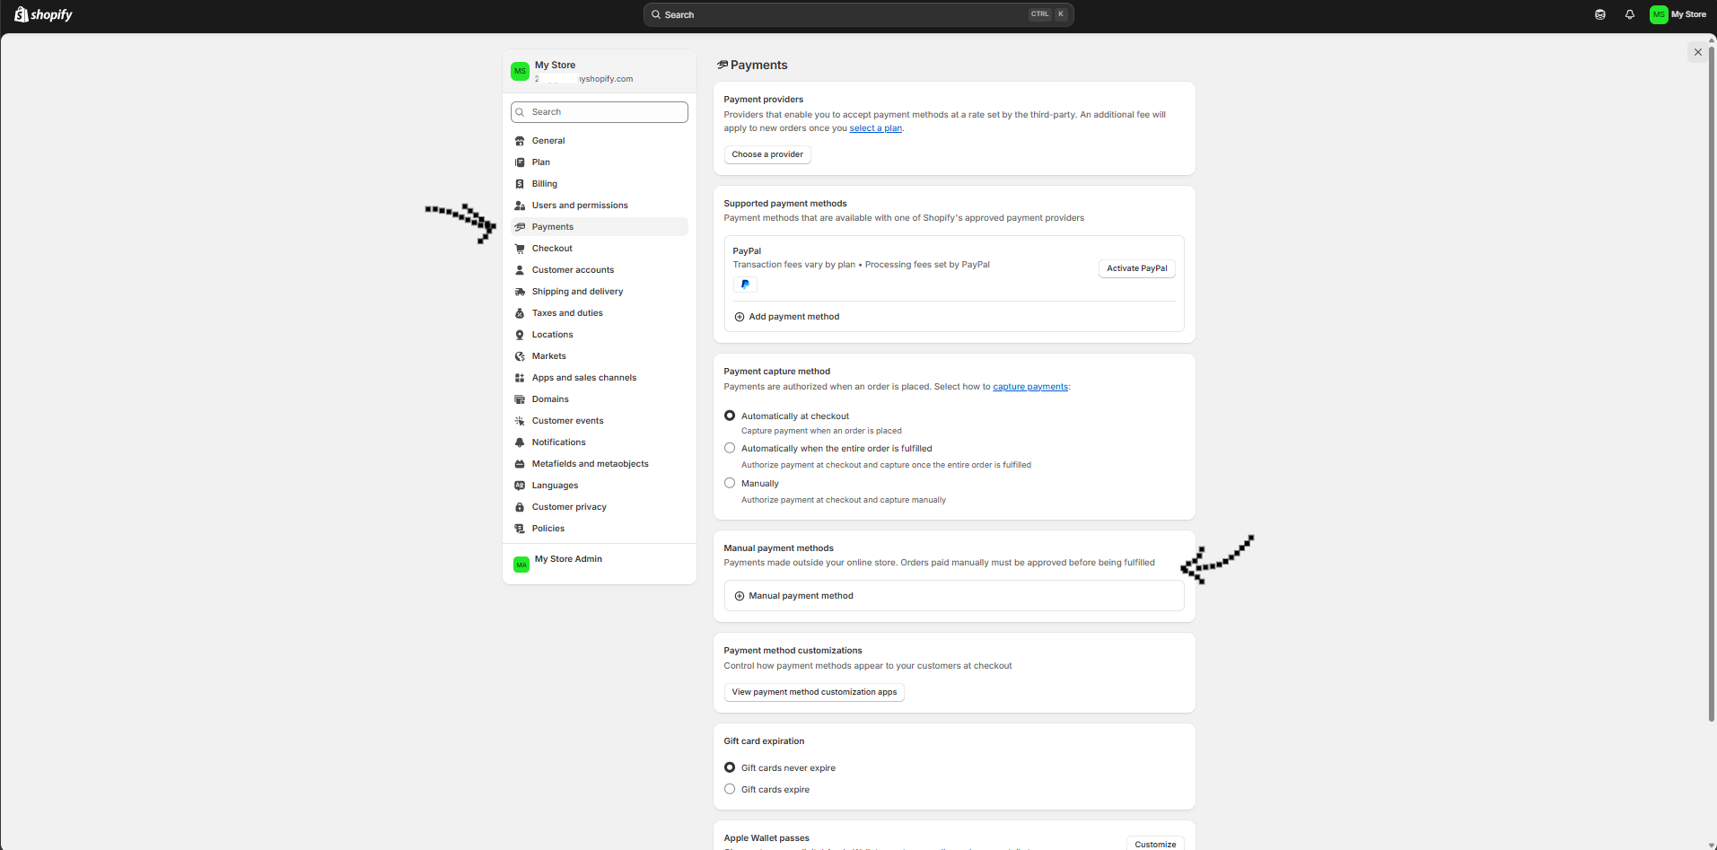This screenshot has width=1717, height=850.
Task: Go to the Languages settings page
Action: (600, 486)
